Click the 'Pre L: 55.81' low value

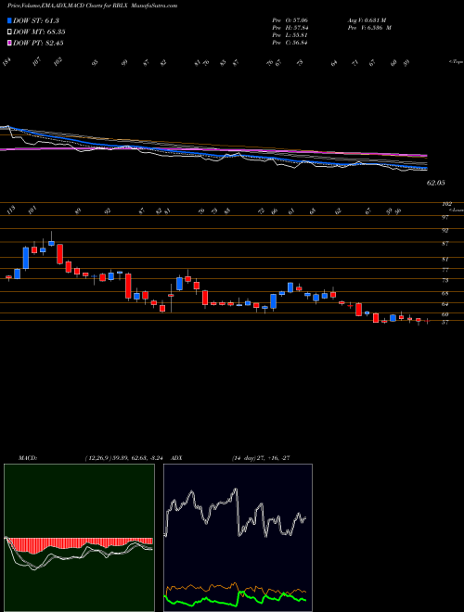tap(290, 35)
